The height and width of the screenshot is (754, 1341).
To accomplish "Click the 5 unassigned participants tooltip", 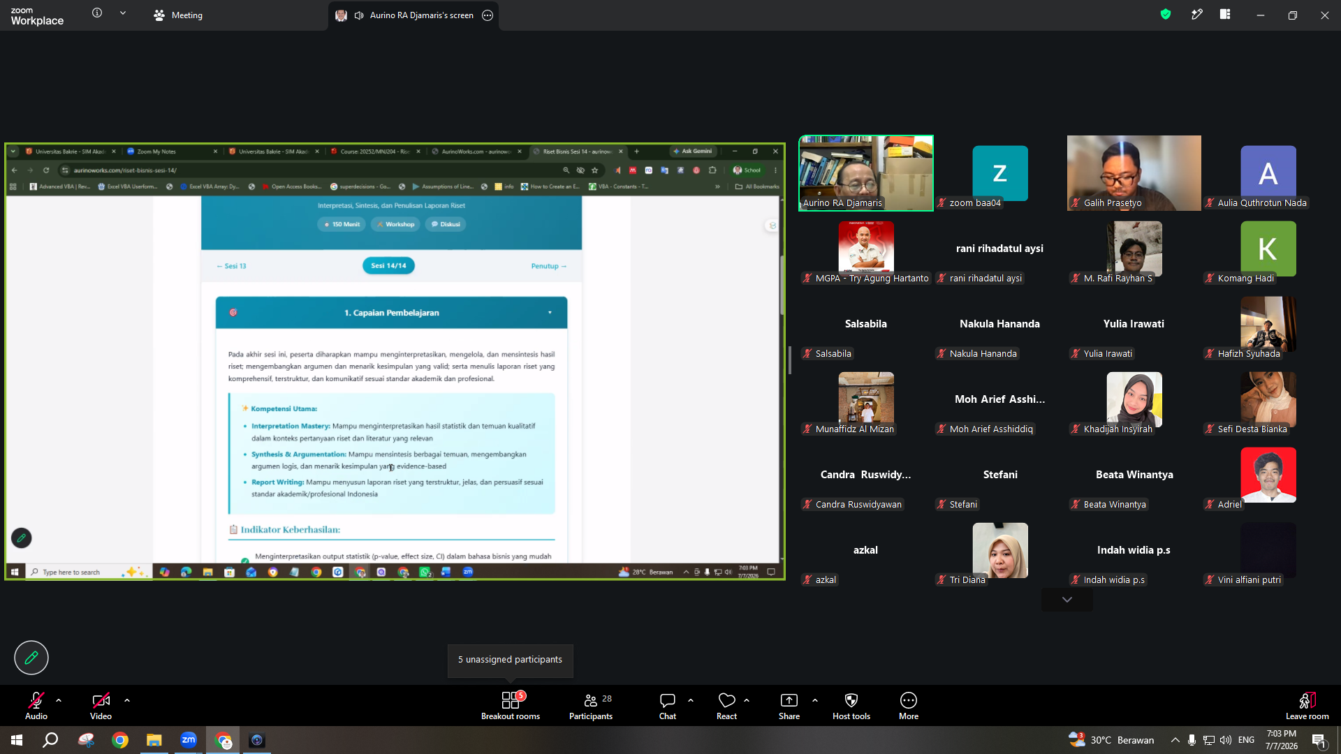I will tap(511, 660).
